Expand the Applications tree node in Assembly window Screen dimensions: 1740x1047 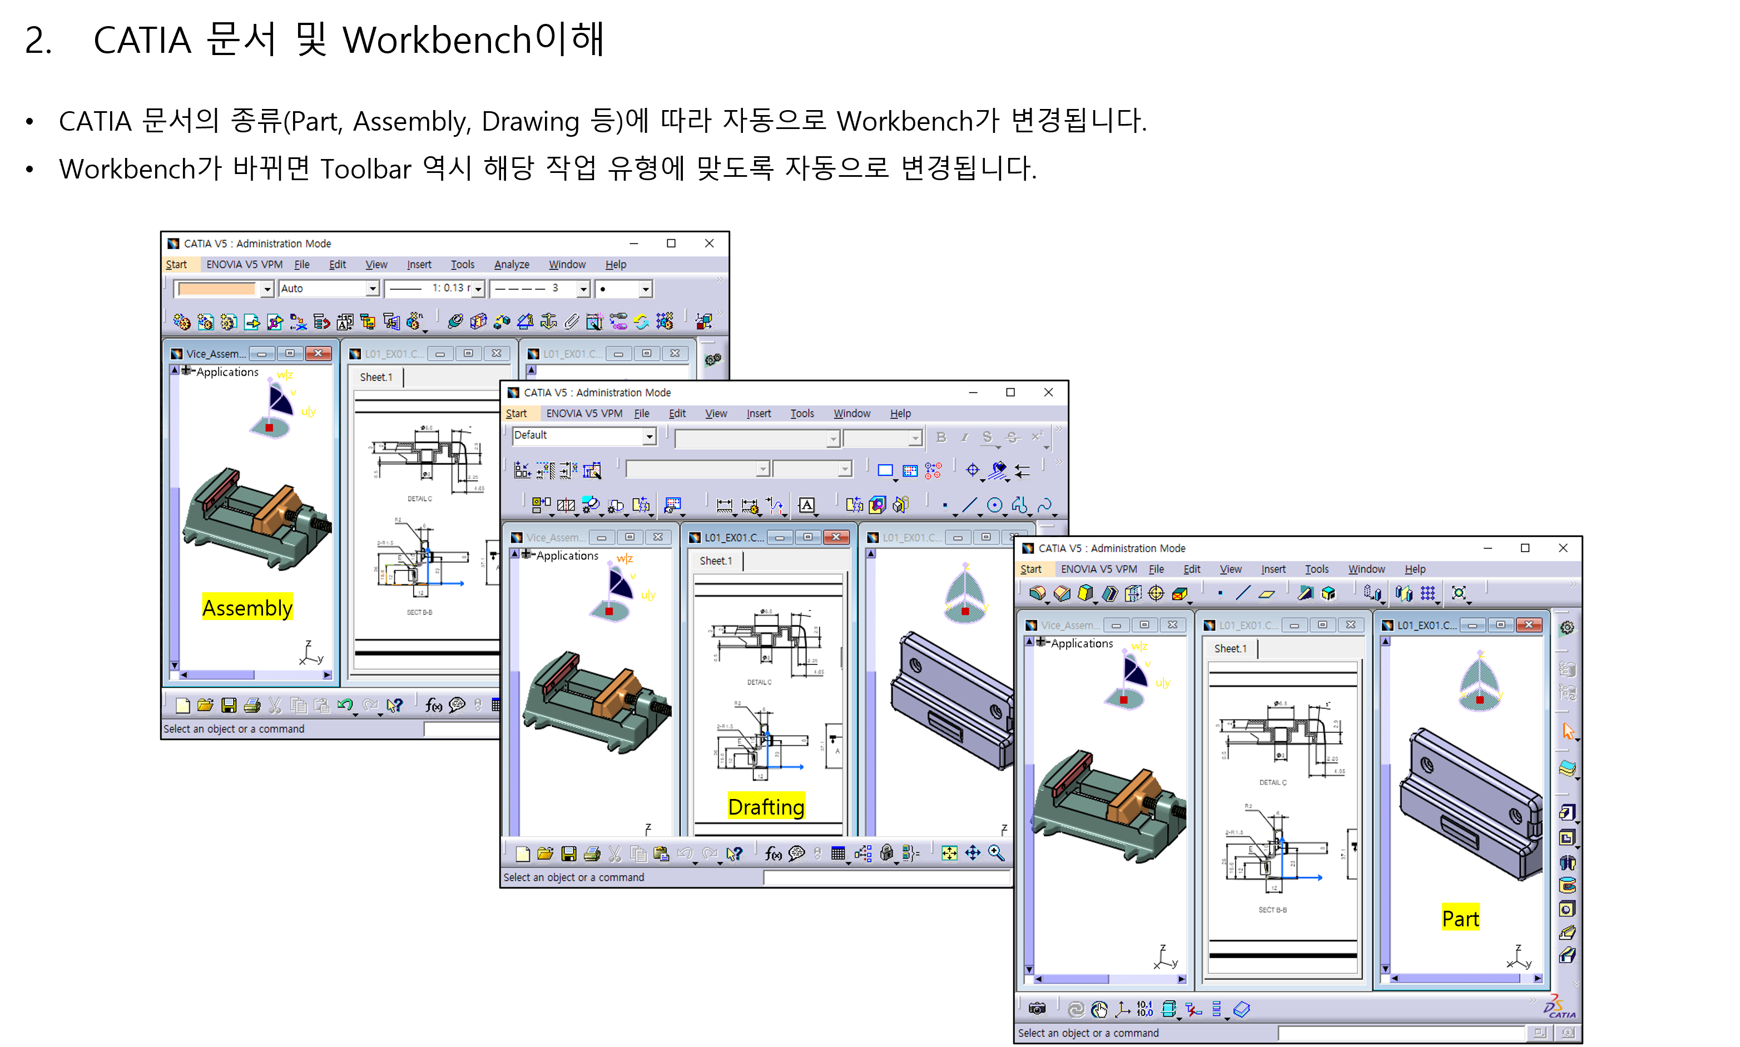click(187, 371)
